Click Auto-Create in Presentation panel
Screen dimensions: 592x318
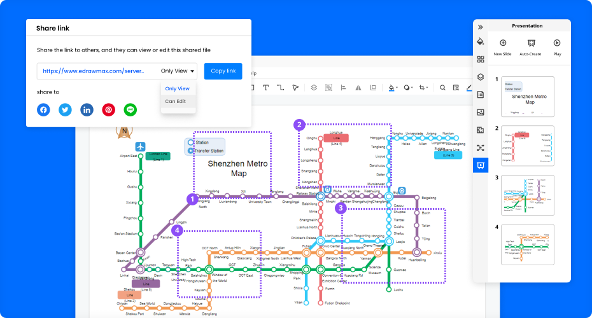[530, 47]
